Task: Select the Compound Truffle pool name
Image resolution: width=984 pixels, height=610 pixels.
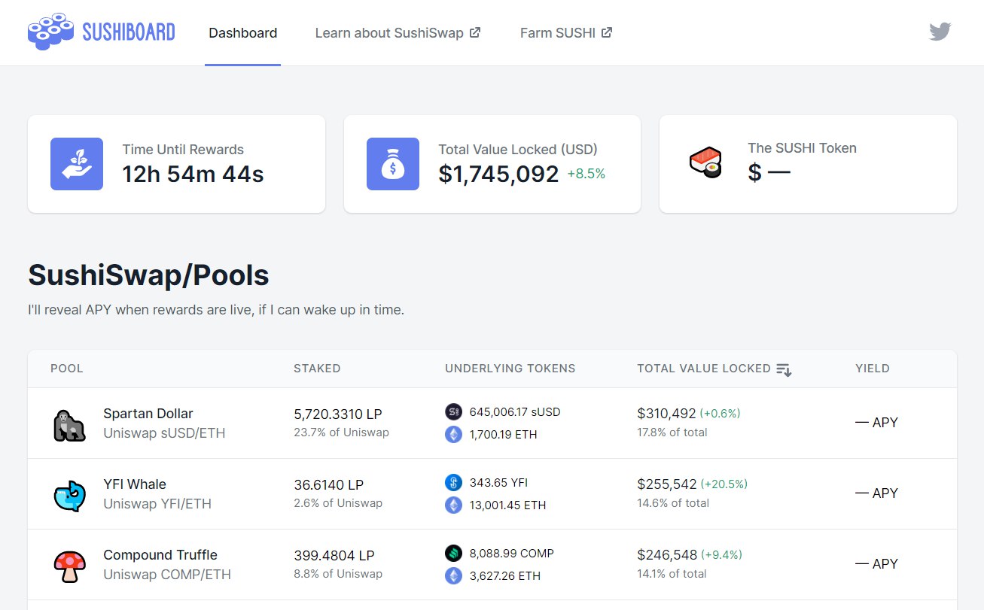Action: 160,555
